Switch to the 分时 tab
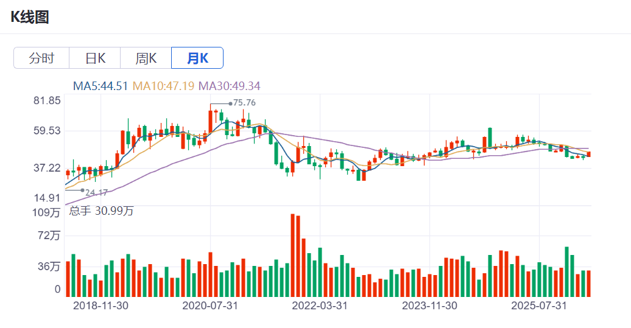 (x=41, y=58)
